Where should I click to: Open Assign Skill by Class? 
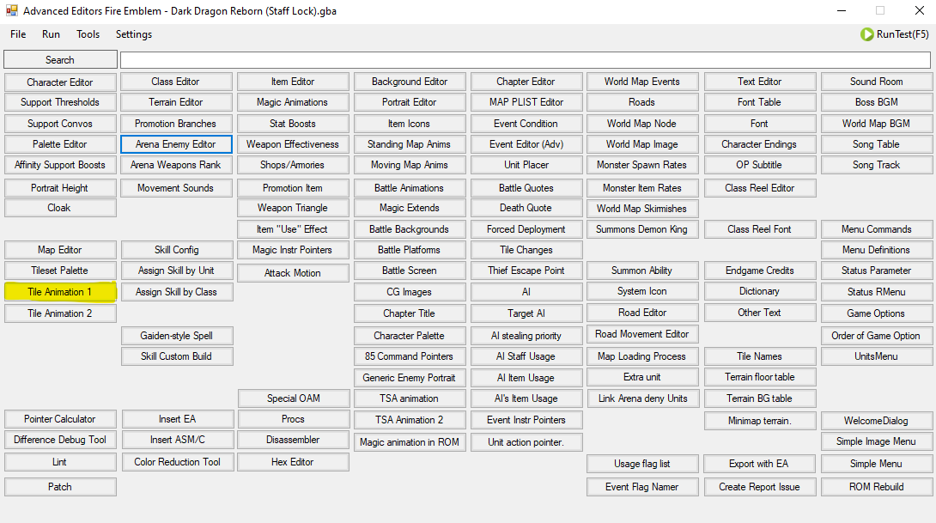[x=177, y=292]
